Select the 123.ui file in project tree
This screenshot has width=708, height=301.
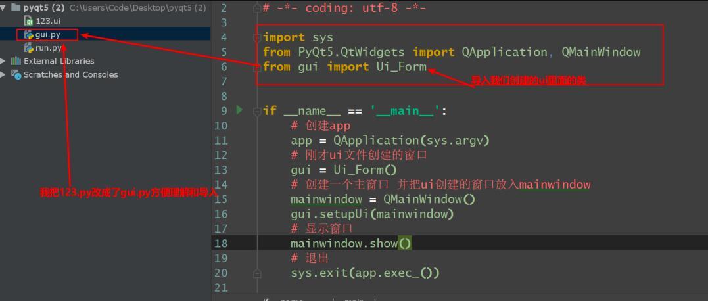point(47,21)
